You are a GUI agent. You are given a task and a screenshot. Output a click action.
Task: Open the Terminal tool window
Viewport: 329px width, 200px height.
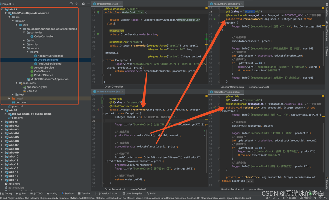point(84,194)
